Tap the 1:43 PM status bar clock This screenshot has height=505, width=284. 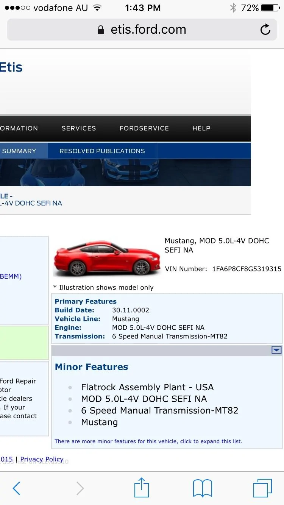coord(143,8)
